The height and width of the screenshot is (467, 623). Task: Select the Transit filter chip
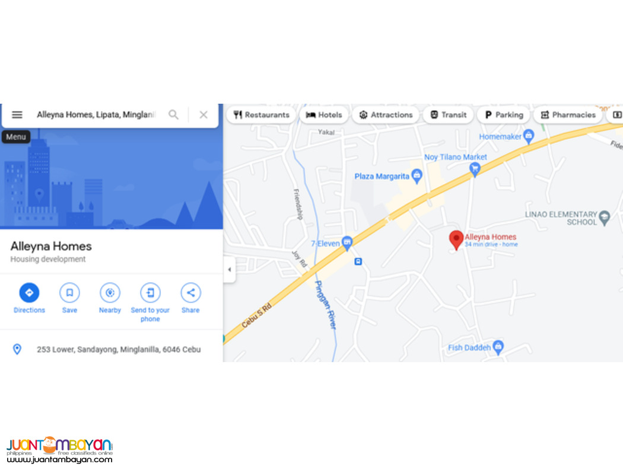pos(448,114)
